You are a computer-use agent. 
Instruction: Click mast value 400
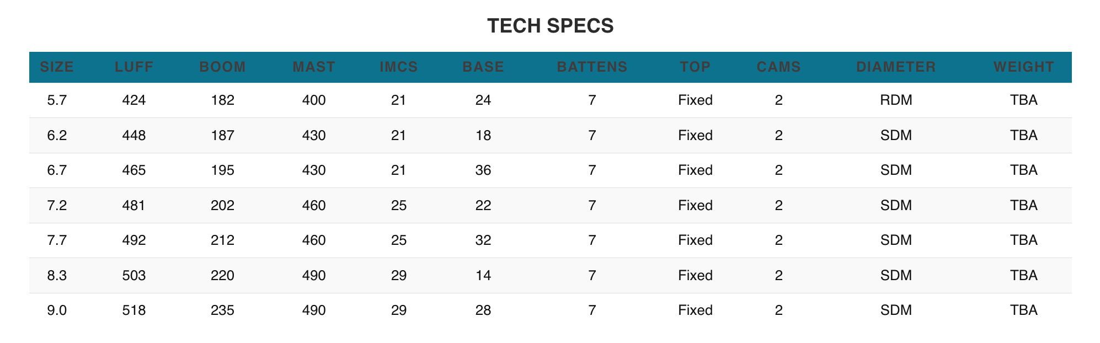[x=314, y=100]
